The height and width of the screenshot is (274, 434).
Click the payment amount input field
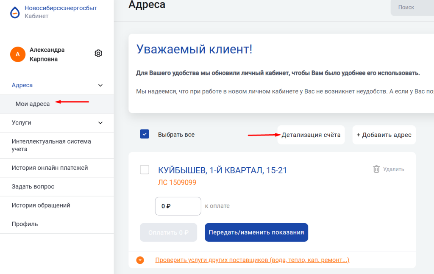(x=178, y=206)
